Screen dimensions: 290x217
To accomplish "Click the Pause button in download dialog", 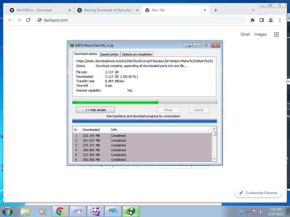I will (x=169, y=110).
